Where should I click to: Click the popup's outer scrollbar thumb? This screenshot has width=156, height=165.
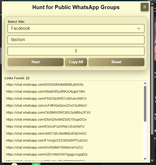coord(152,70)
